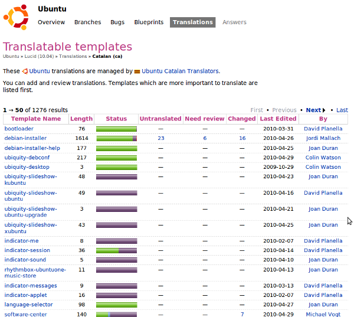The image size is (354, 317).
Task: Click the Catalan flag icon beside Translators link
Action: (137, 71)
